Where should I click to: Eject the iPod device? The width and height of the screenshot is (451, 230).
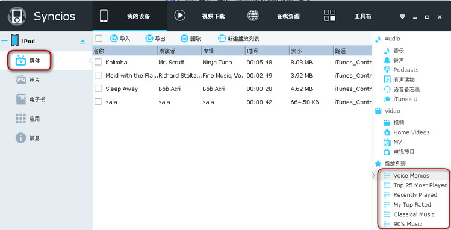point(83,42)
